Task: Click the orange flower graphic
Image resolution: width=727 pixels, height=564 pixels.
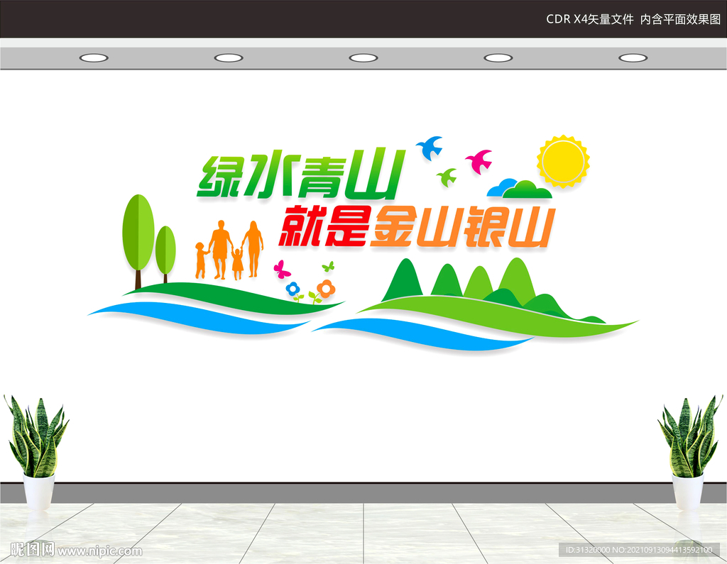Action: pyautogui.click(x=326, y=287)
